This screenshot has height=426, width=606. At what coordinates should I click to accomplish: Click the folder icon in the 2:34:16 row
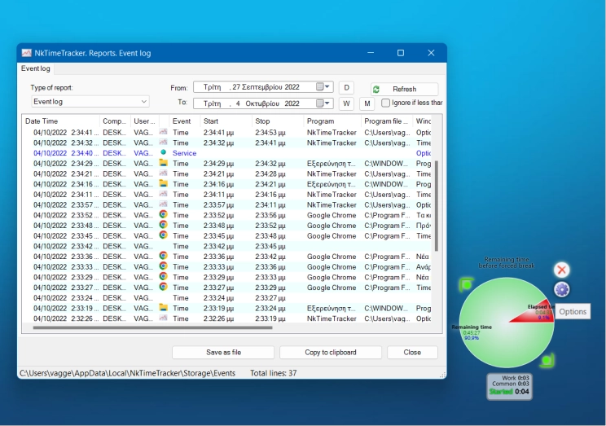click(x=164, y=183)
